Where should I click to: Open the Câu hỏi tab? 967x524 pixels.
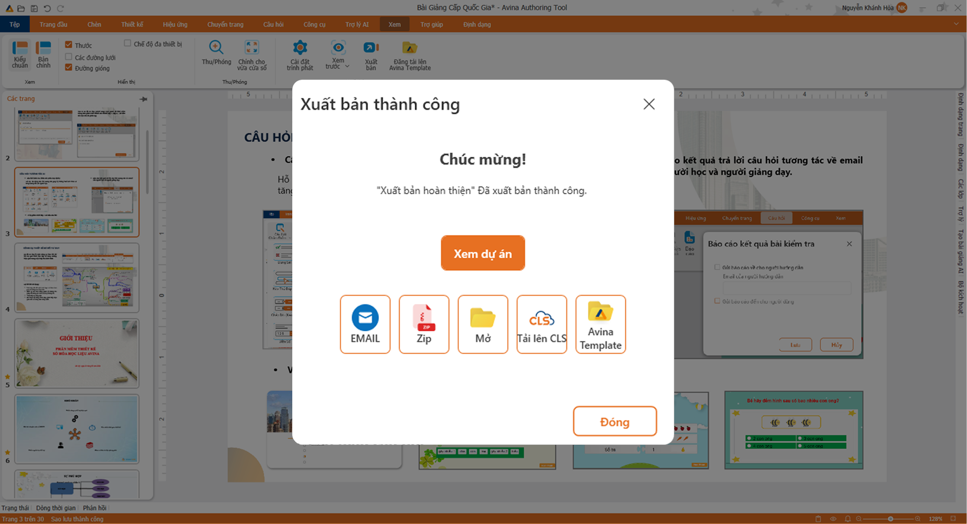(x=273, y=24)
